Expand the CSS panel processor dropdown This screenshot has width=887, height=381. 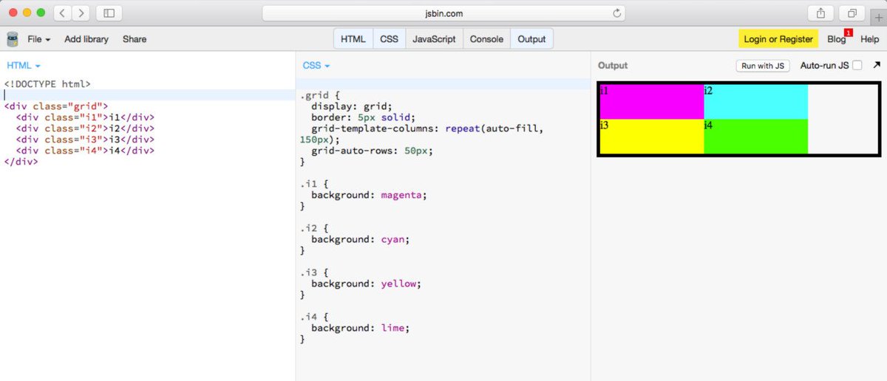pos(316,66)
